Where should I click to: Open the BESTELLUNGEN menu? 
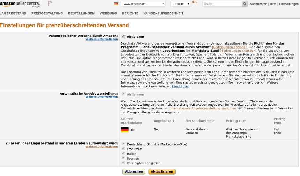point(81,13)
